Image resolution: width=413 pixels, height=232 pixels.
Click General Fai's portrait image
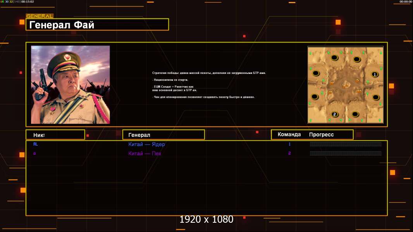(71, 85)
